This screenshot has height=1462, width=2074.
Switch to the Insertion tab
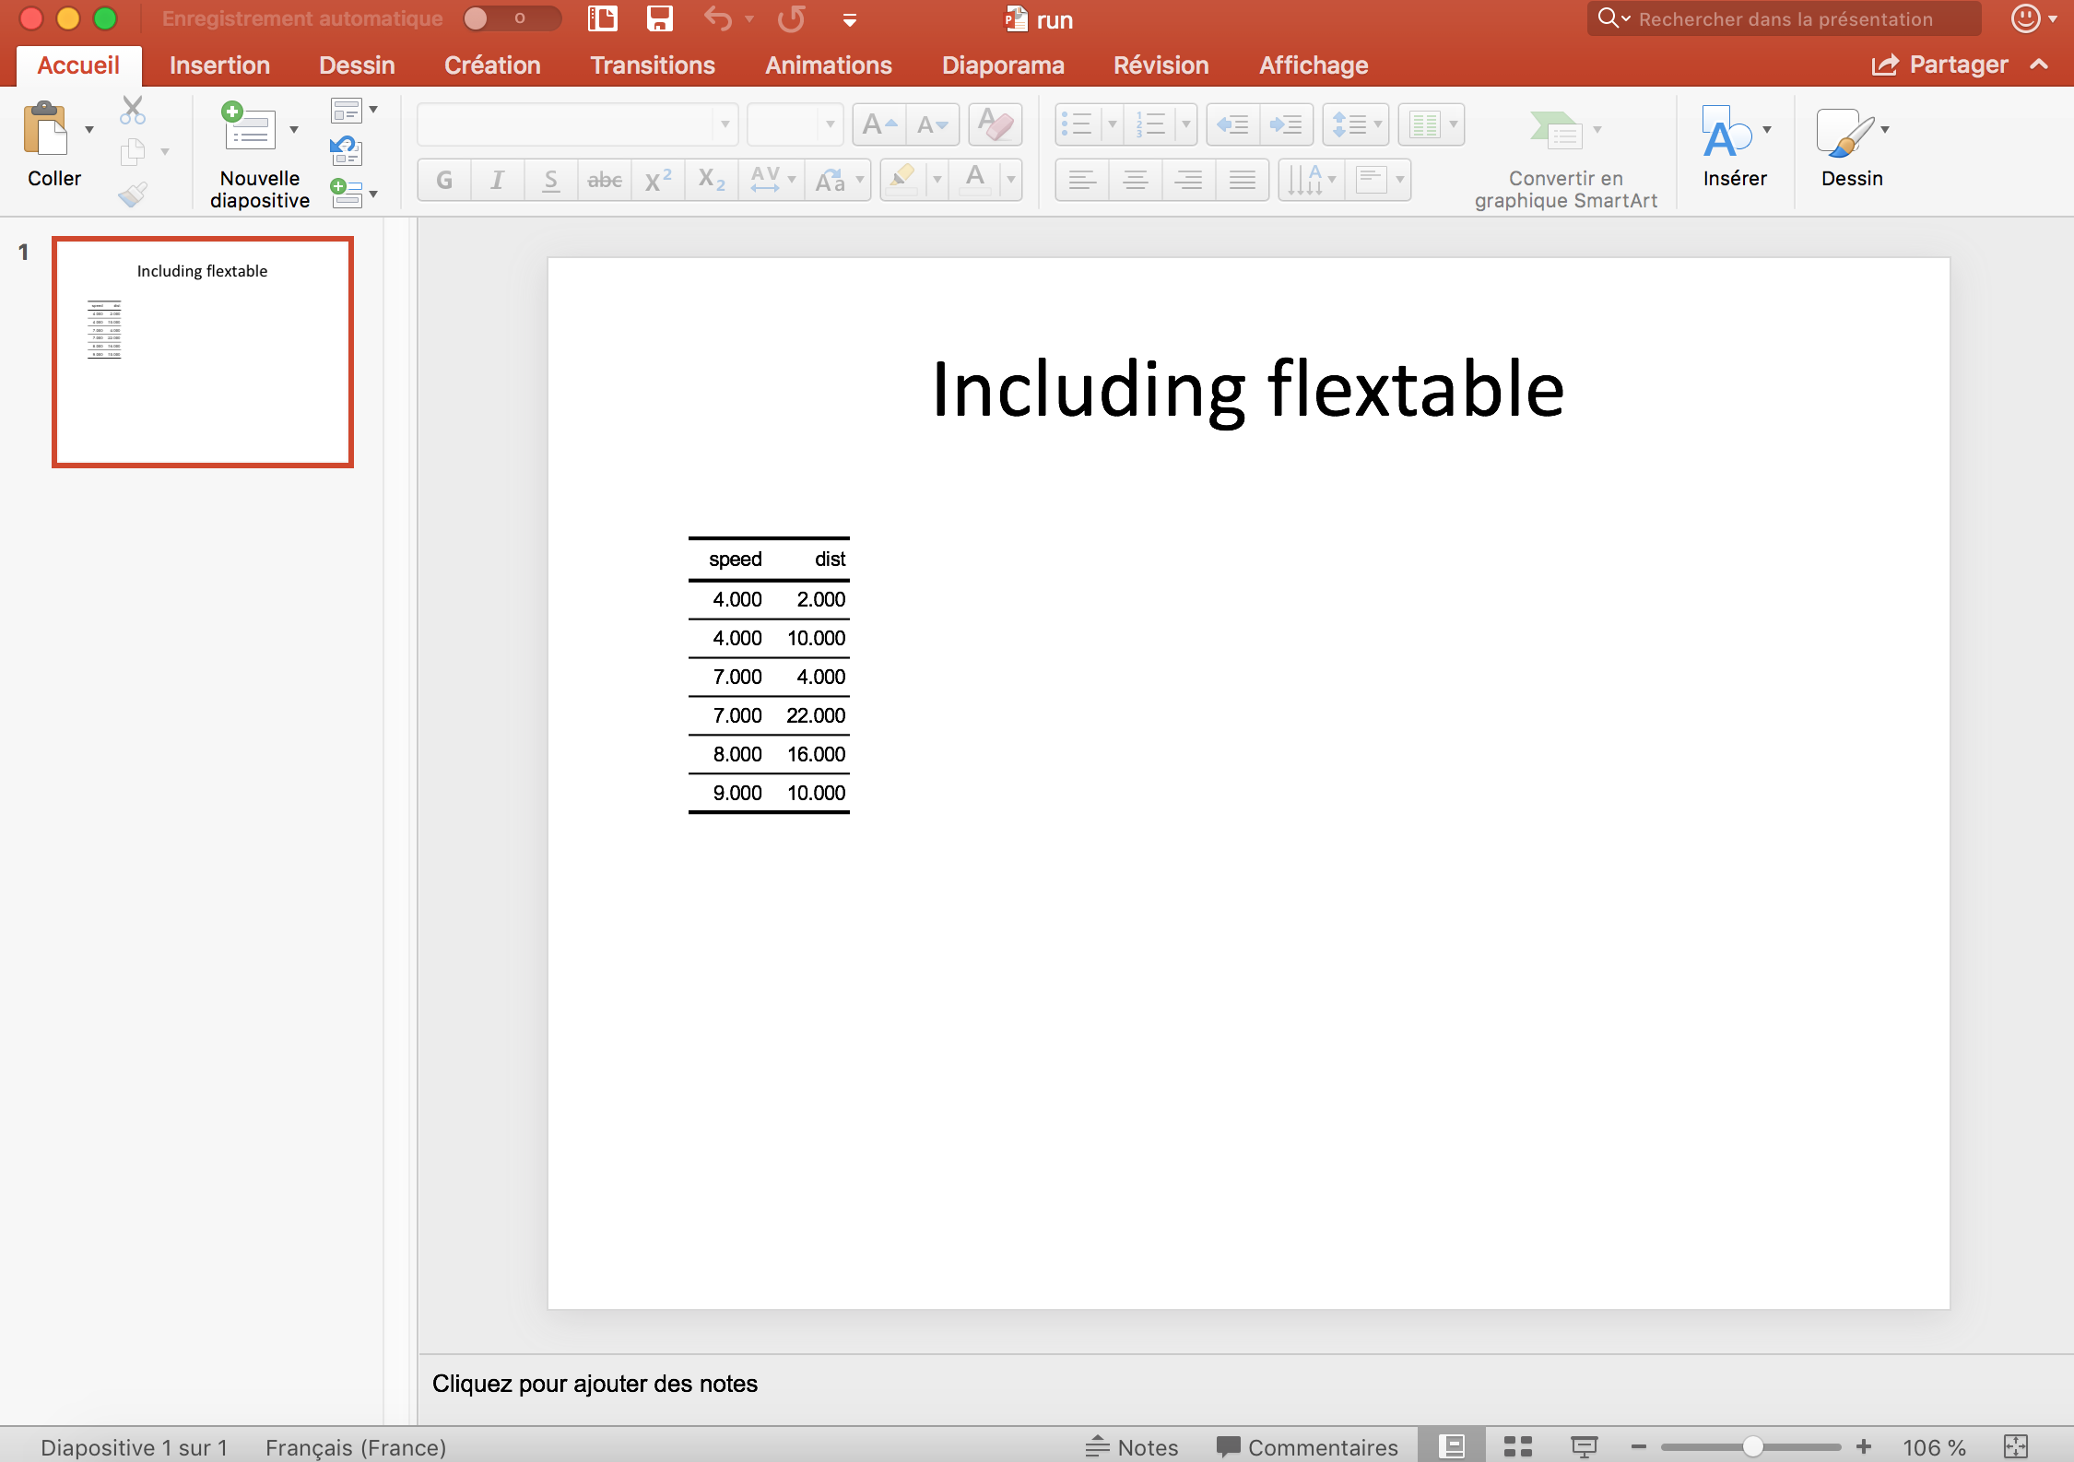[x=219, y=65]
